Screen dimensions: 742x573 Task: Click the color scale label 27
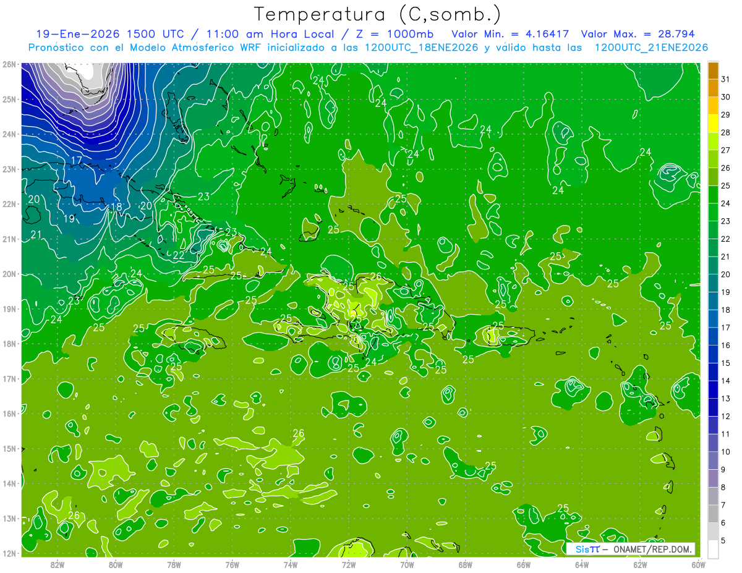[725, 150]
